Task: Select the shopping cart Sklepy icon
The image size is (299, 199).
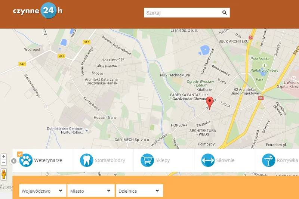Action: coord(147,160)
